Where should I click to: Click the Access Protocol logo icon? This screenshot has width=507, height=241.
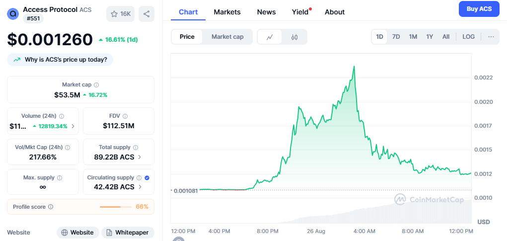coord(13,13)
